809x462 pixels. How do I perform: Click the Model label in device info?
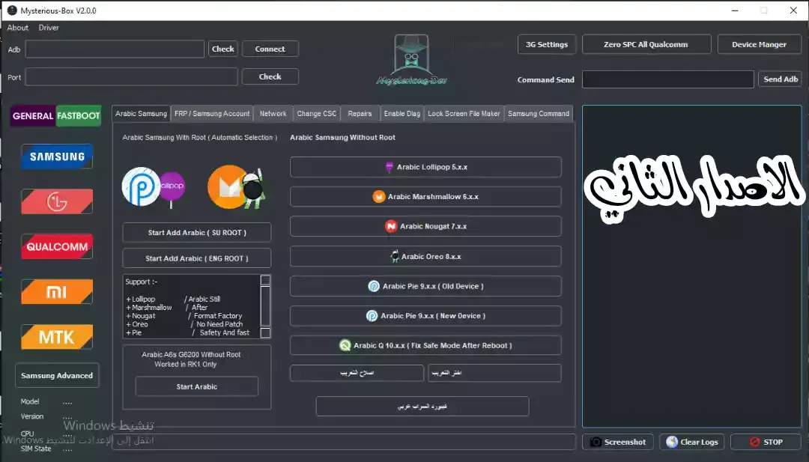30,401
